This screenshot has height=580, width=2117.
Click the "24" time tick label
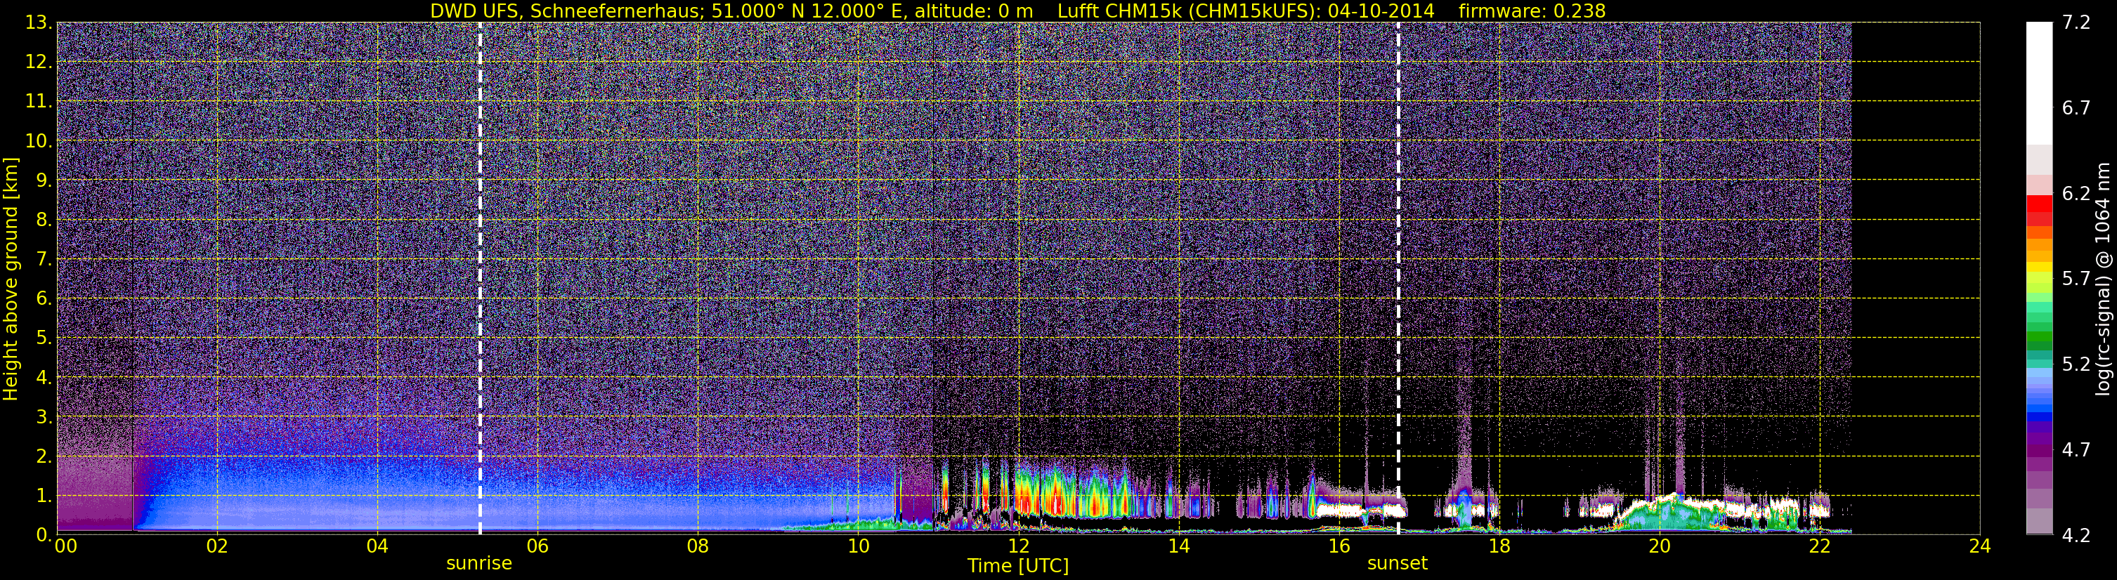pyautogui.click(x=1980, y=546)
